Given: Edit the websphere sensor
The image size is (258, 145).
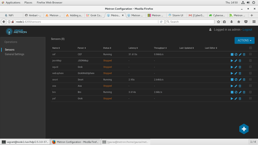Looking at the screenshot, I should 236,73.
